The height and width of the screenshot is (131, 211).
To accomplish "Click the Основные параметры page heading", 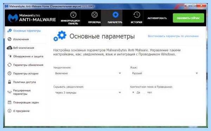I will [x=102, y=36].
